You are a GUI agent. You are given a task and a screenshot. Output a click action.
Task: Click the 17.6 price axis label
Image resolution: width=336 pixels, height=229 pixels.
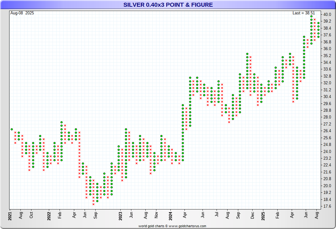(327, 206)
